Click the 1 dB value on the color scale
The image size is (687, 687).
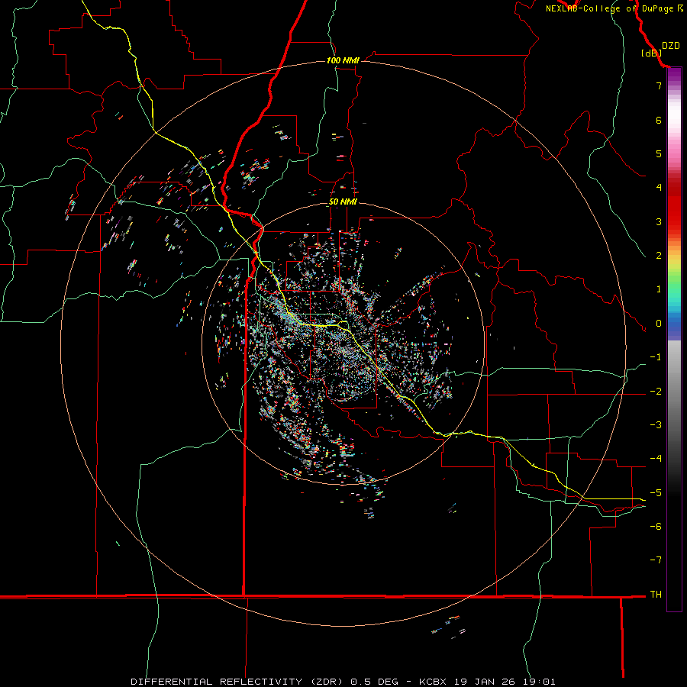pos(659,289)
